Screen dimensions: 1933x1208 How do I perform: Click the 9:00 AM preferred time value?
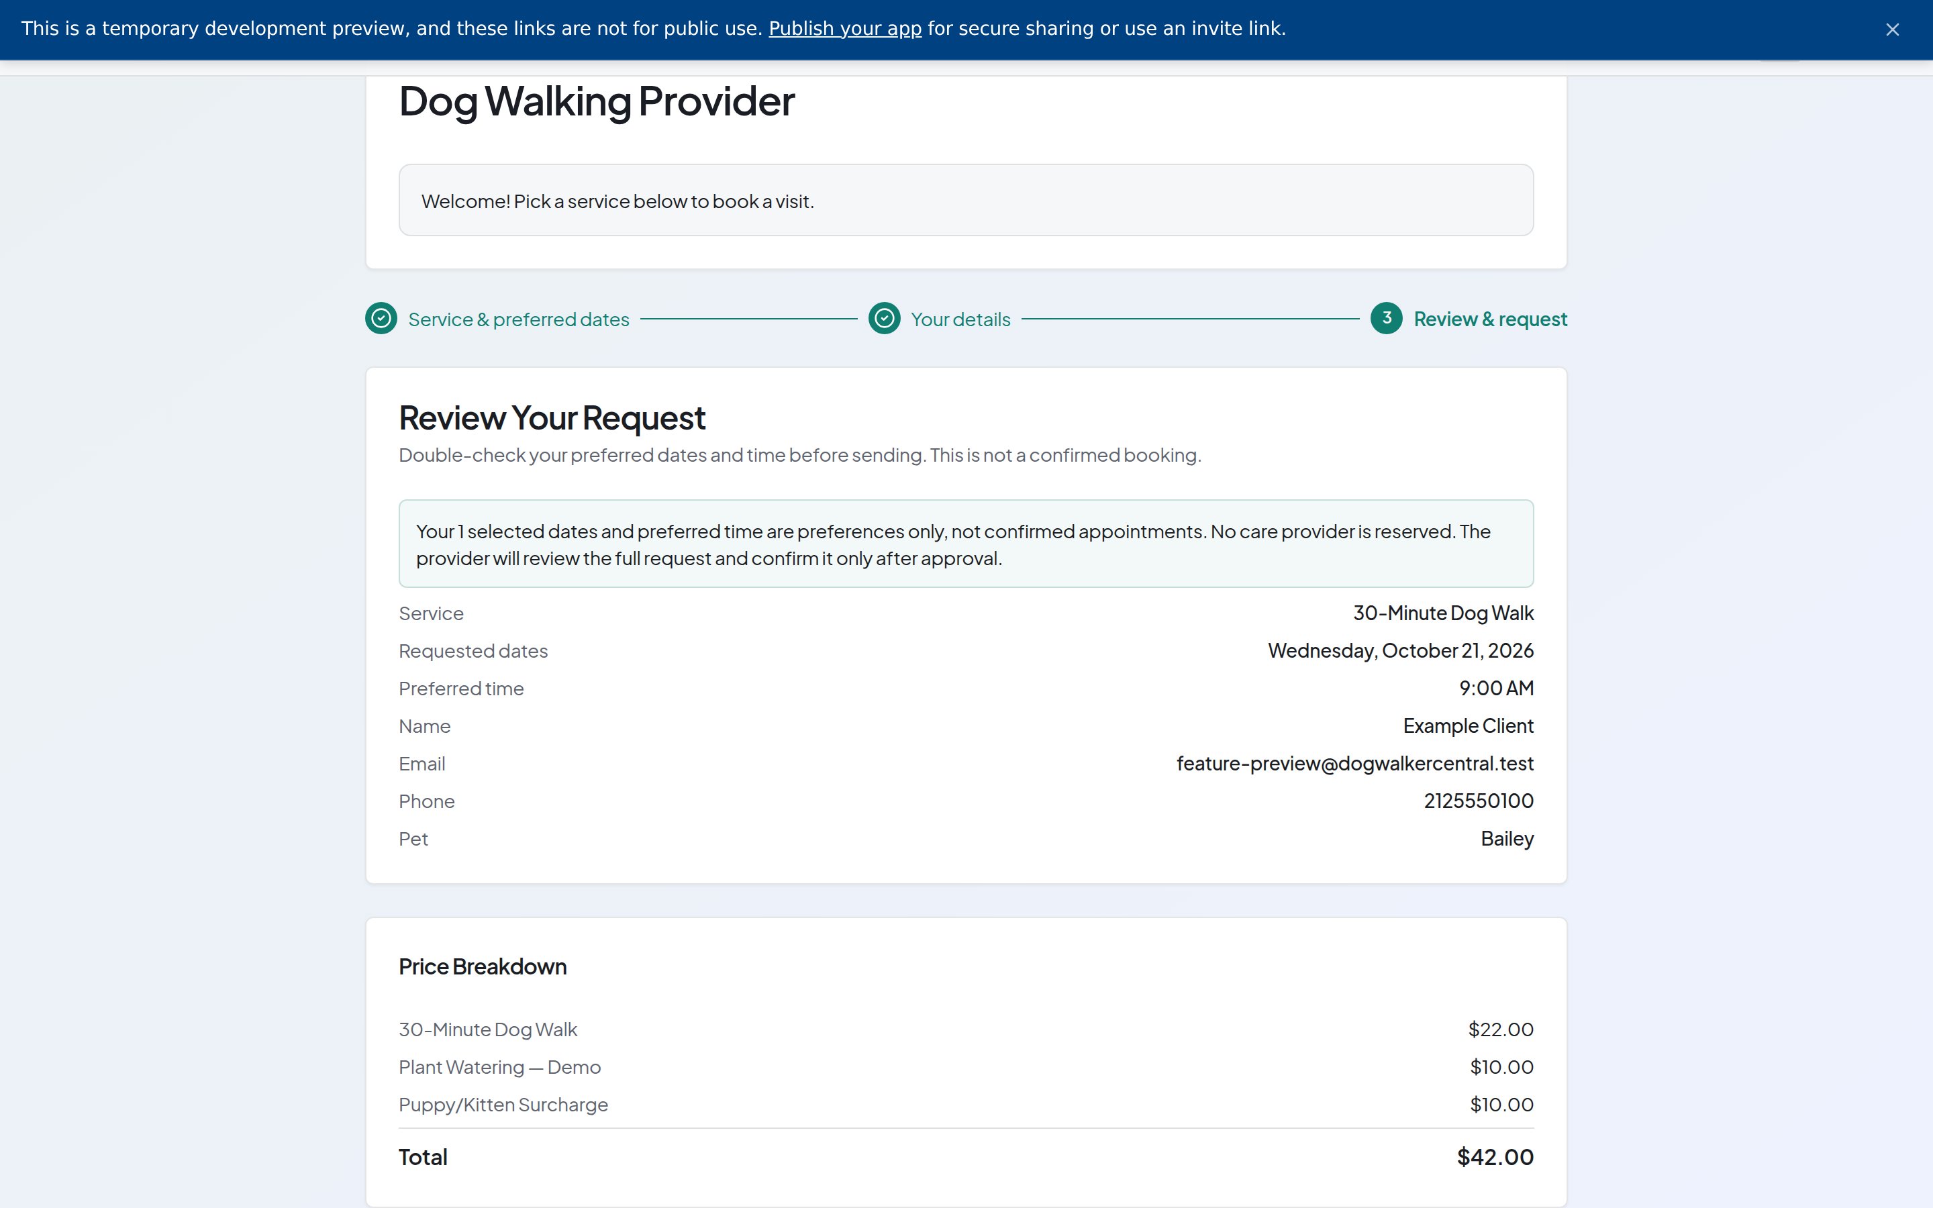[x=1495, y=689]
